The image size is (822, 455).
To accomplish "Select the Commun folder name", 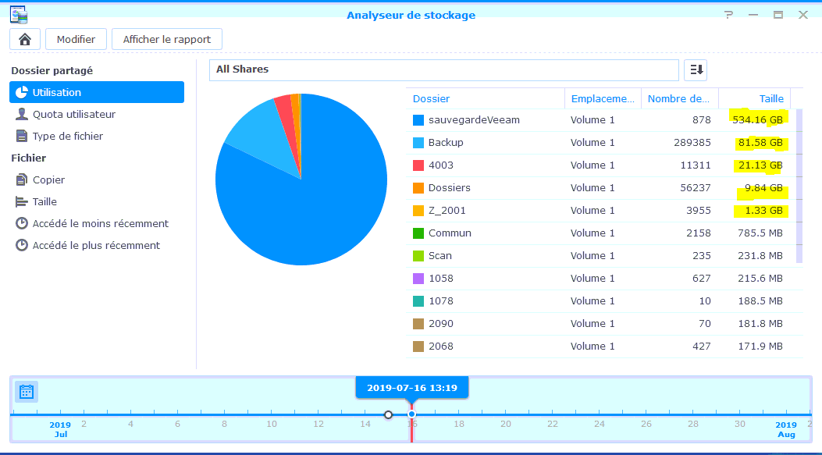I will 450,233.
